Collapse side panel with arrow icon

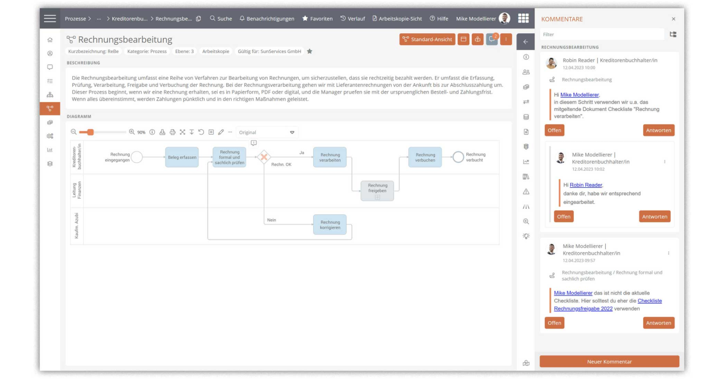click(x=526, y=42)
